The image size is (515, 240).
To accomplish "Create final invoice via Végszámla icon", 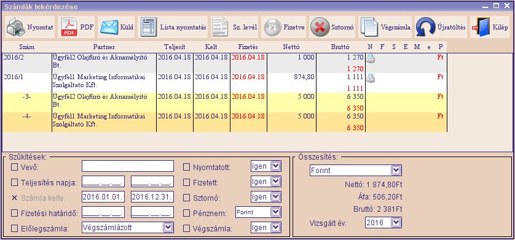I will [369, 27].
